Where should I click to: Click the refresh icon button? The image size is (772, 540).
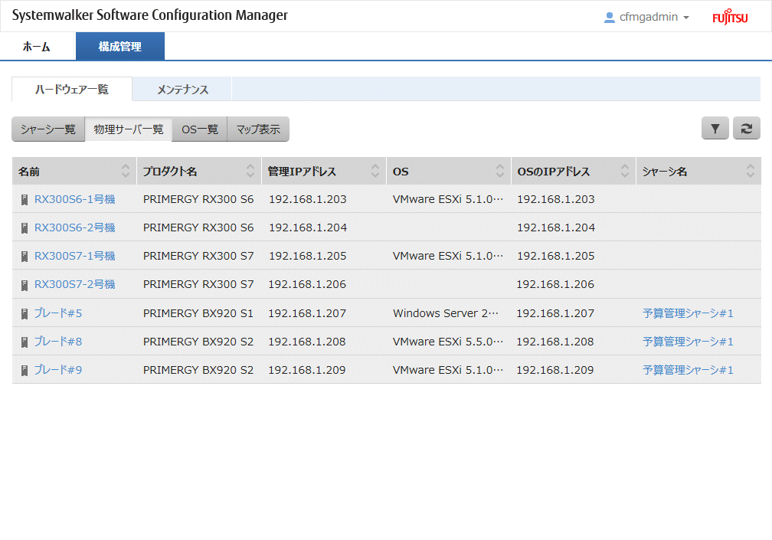coord(747,129)
